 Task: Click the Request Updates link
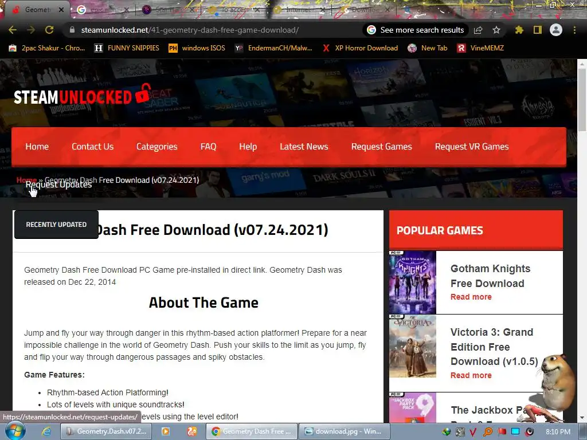point(58,184)
